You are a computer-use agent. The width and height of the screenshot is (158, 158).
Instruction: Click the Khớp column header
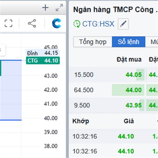click(81, 121)
